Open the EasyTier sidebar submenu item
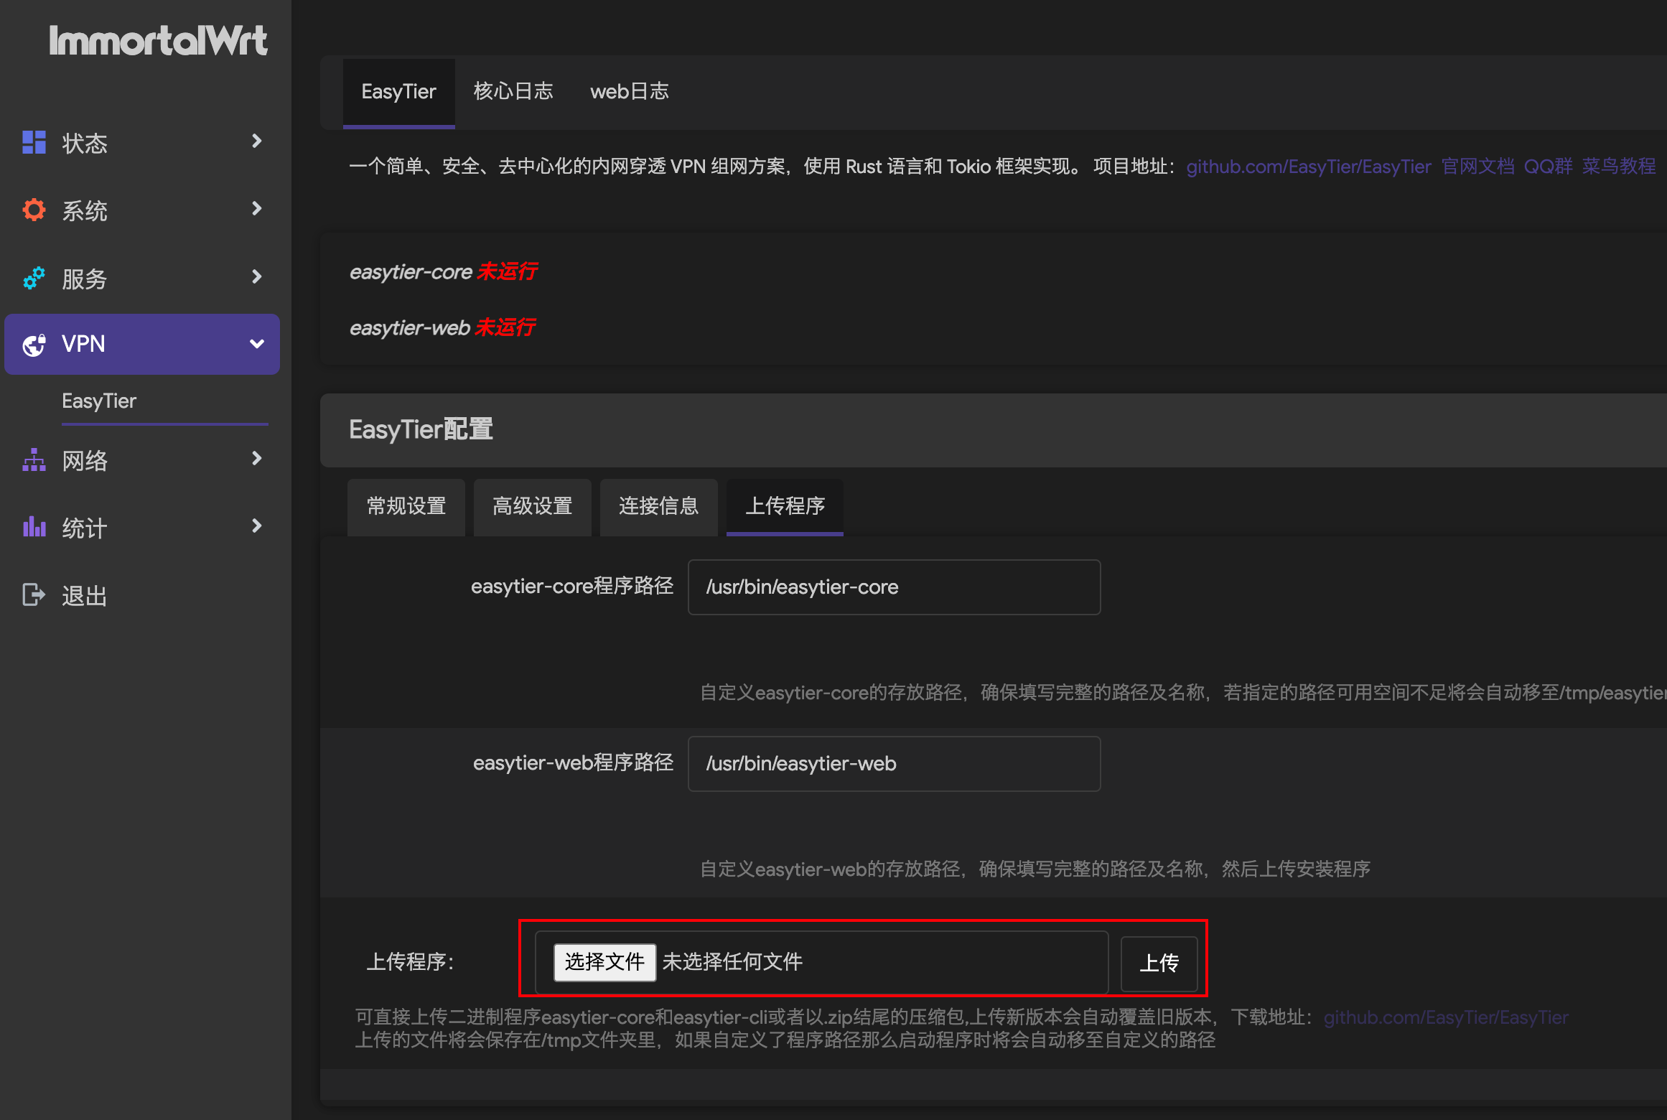 point(99,401)
